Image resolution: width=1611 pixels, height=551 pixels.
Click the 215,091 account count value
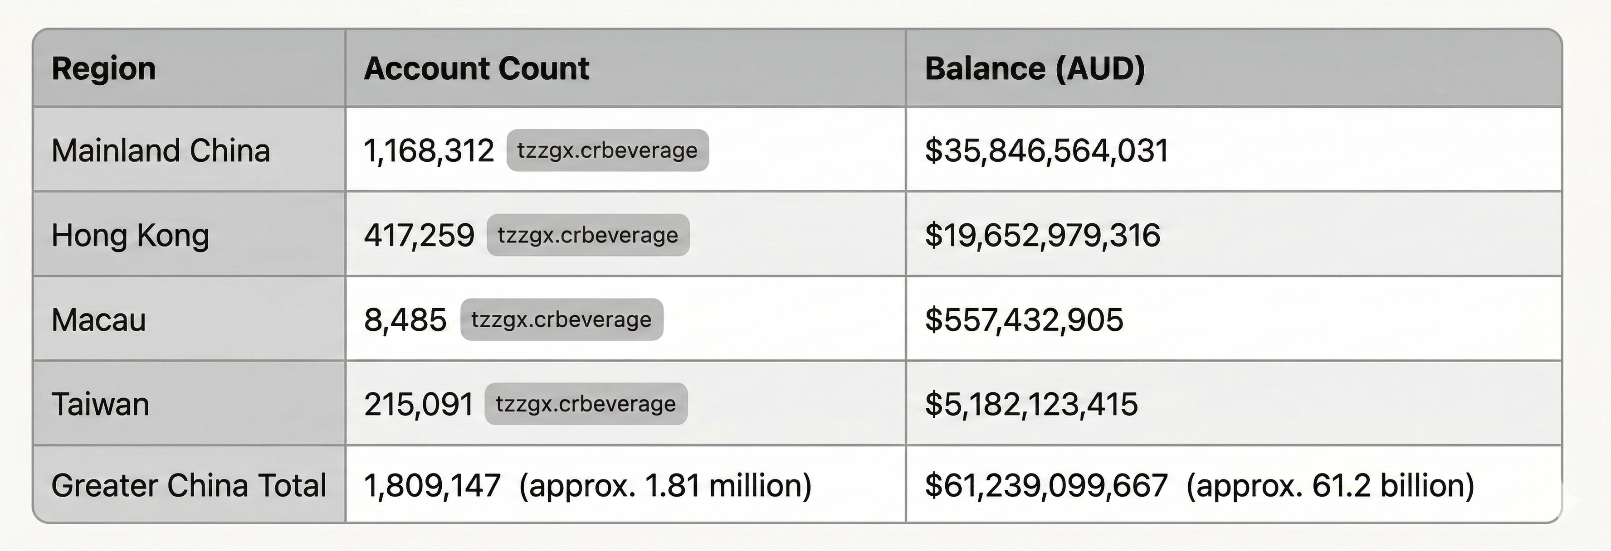click(418, 404)
